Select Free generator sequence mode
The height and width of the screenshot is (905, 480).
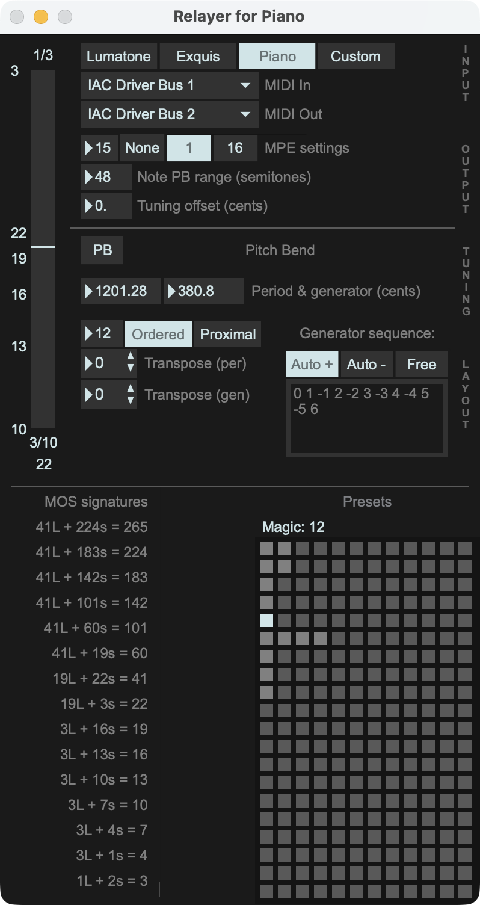click(x=421, y=364)
